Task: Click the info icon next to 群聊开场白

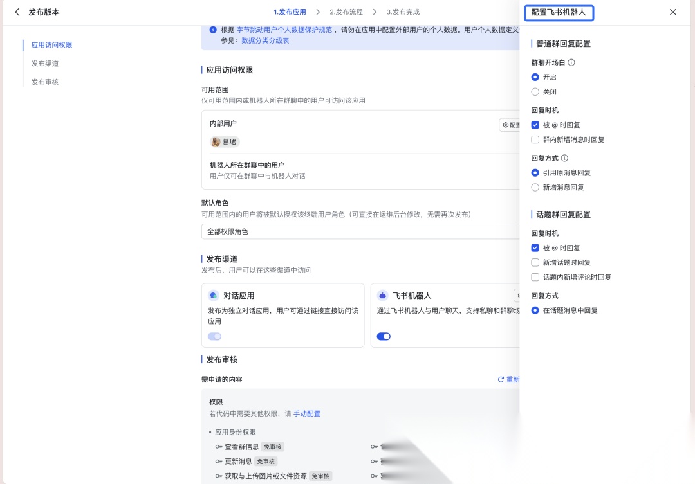Action: pyautogui.click(x=571, y=62)
